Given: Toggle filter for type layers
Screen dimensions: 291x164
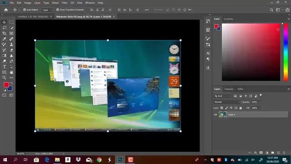Looking at the screenshot, I should [x=246, y=96].
